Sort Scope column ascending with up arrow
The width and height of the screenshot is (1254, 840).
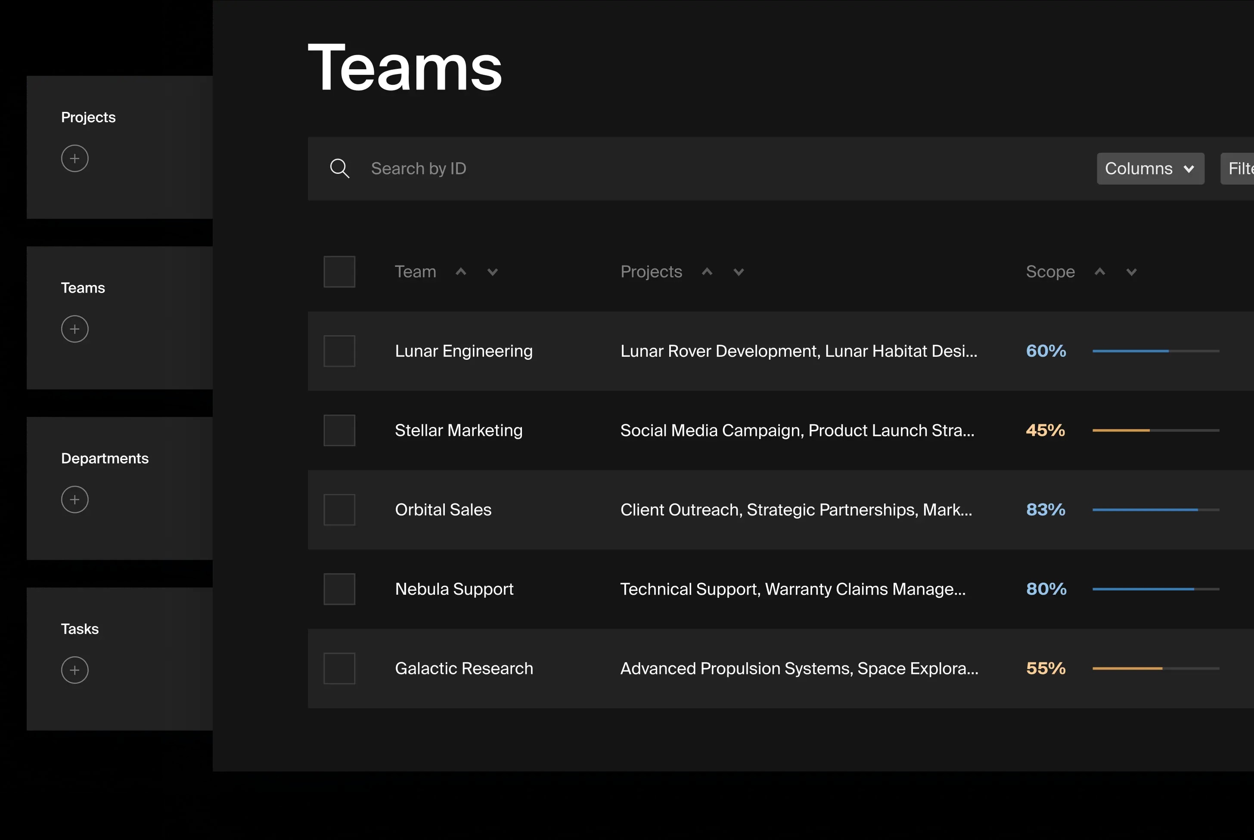(1099, 272)
